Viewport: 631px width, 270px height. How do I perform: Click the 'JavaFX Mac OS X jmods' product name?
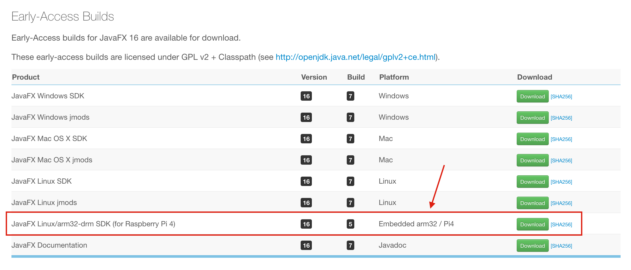(x=52, y=160)
